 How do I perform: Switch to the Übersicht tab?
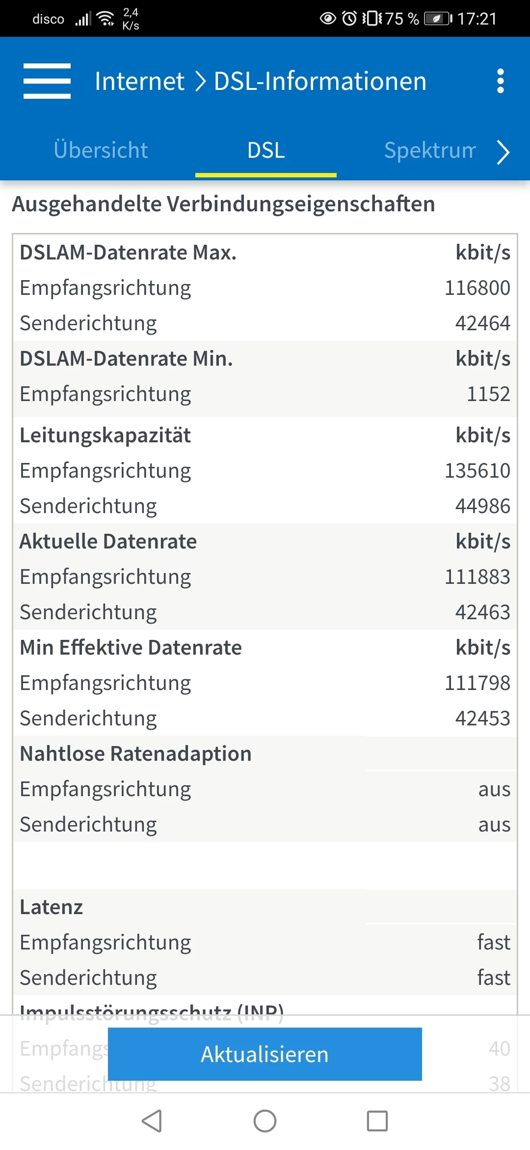[101, 150]
